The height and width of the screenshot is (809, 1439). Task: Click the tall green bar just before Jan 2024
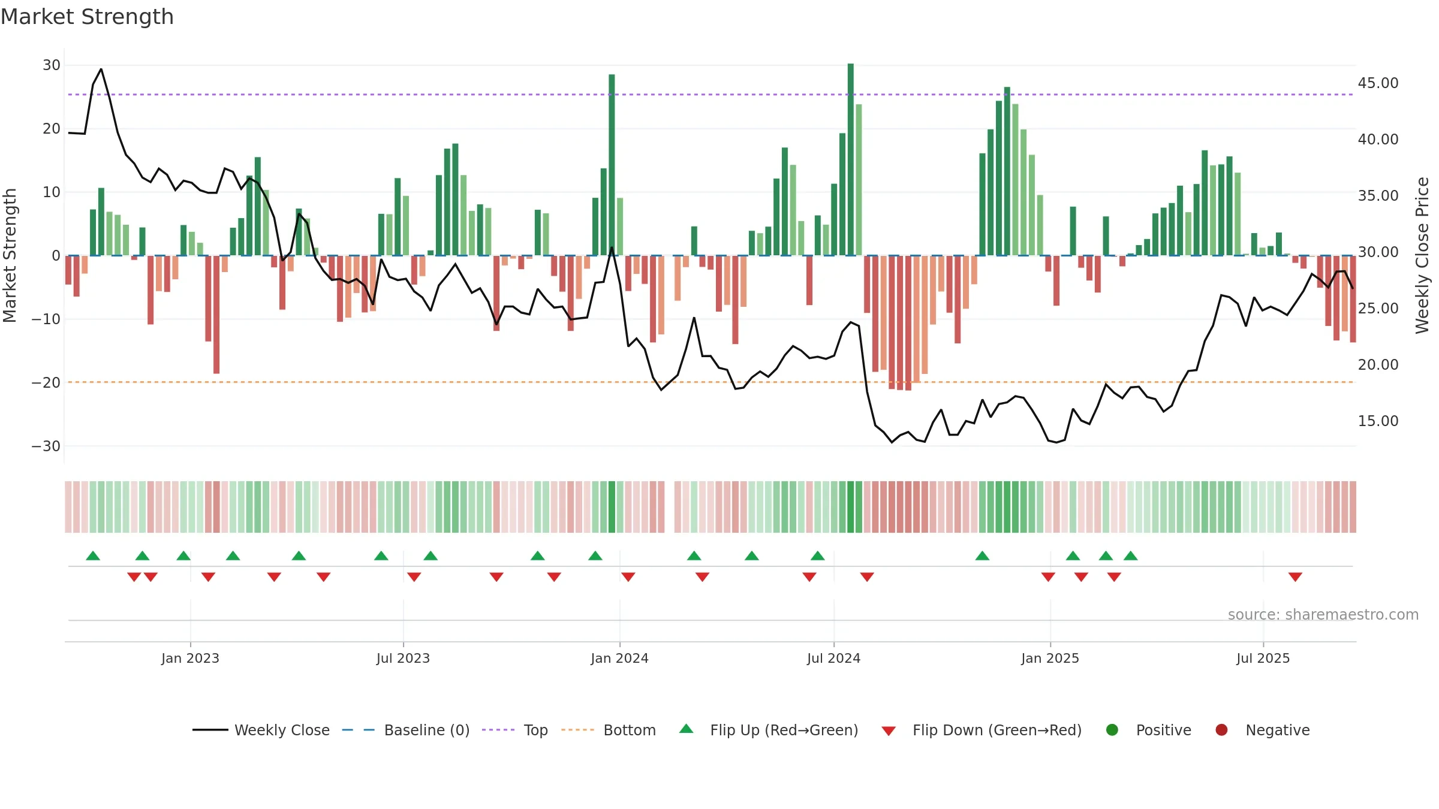pos(612,165)
